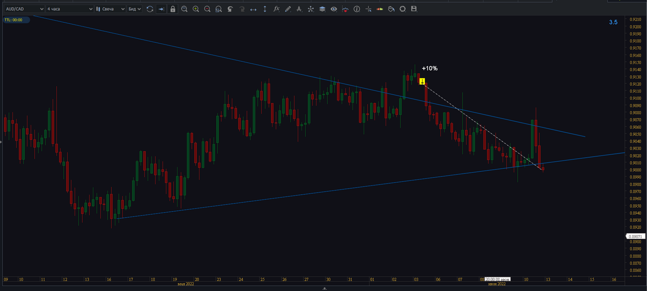Click the left edge panel expander arrow
The width and height of the screenshot is (647, 291).
pos(1,142)
